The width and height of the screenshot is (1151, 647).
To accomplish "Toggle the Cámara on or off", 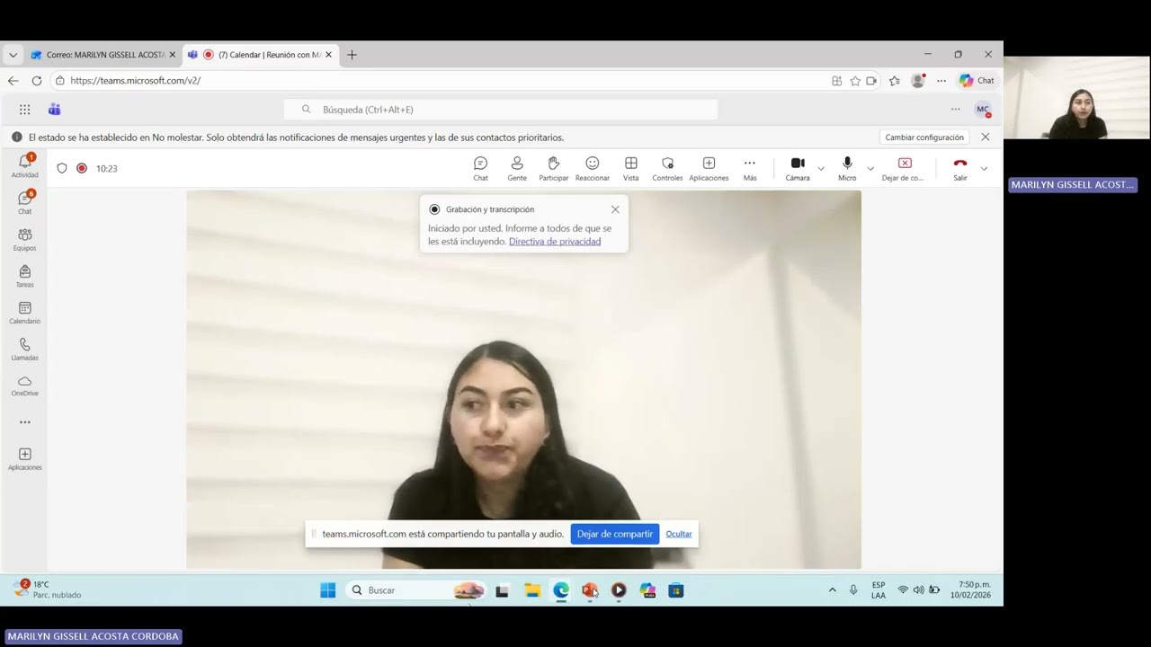I will coord(798,168).
